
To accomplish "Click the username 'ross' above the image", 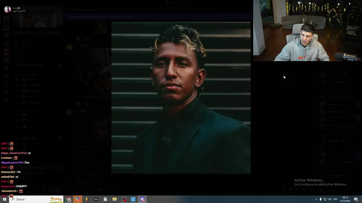I will pyautogui.click(x=15, y=8).
